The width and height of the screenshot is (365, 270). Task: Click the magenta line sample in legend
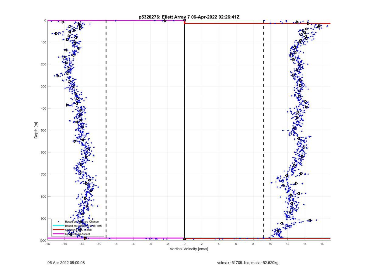click(x=58, y=234)
